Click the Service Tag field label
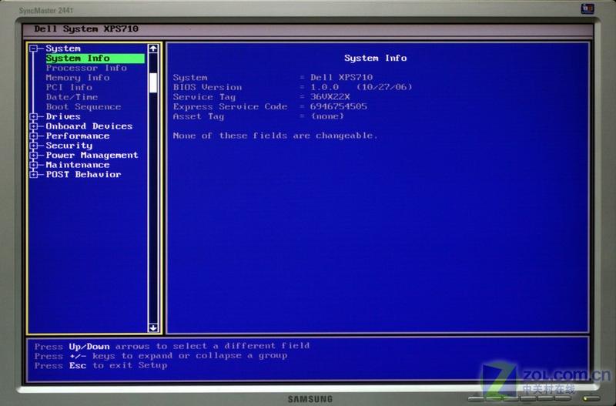 204,97
